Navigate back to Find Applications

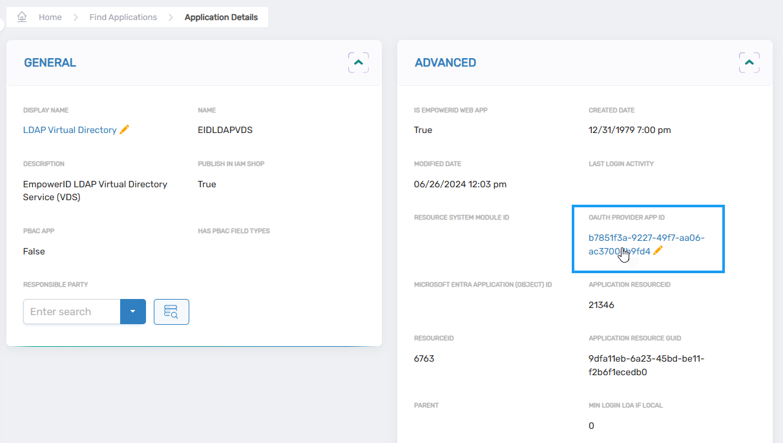coord(123,17)
